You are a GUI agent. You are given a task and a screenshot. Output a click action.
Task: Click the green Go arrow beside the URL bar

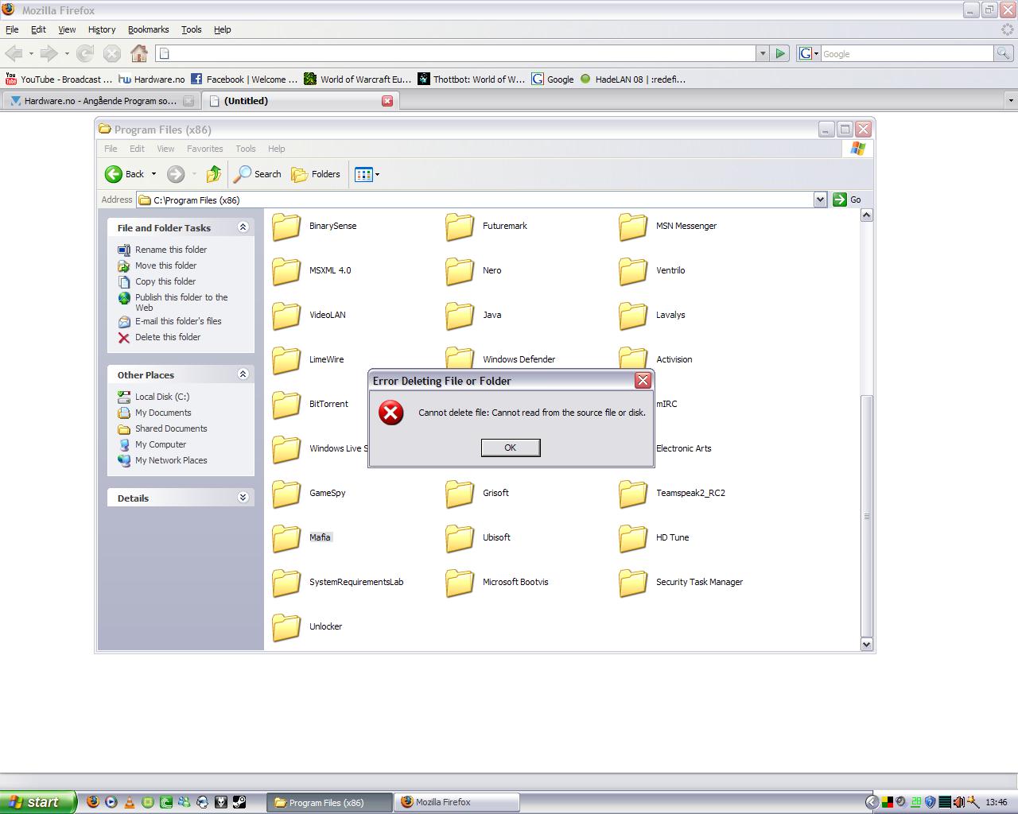click(x=780, y=53)
